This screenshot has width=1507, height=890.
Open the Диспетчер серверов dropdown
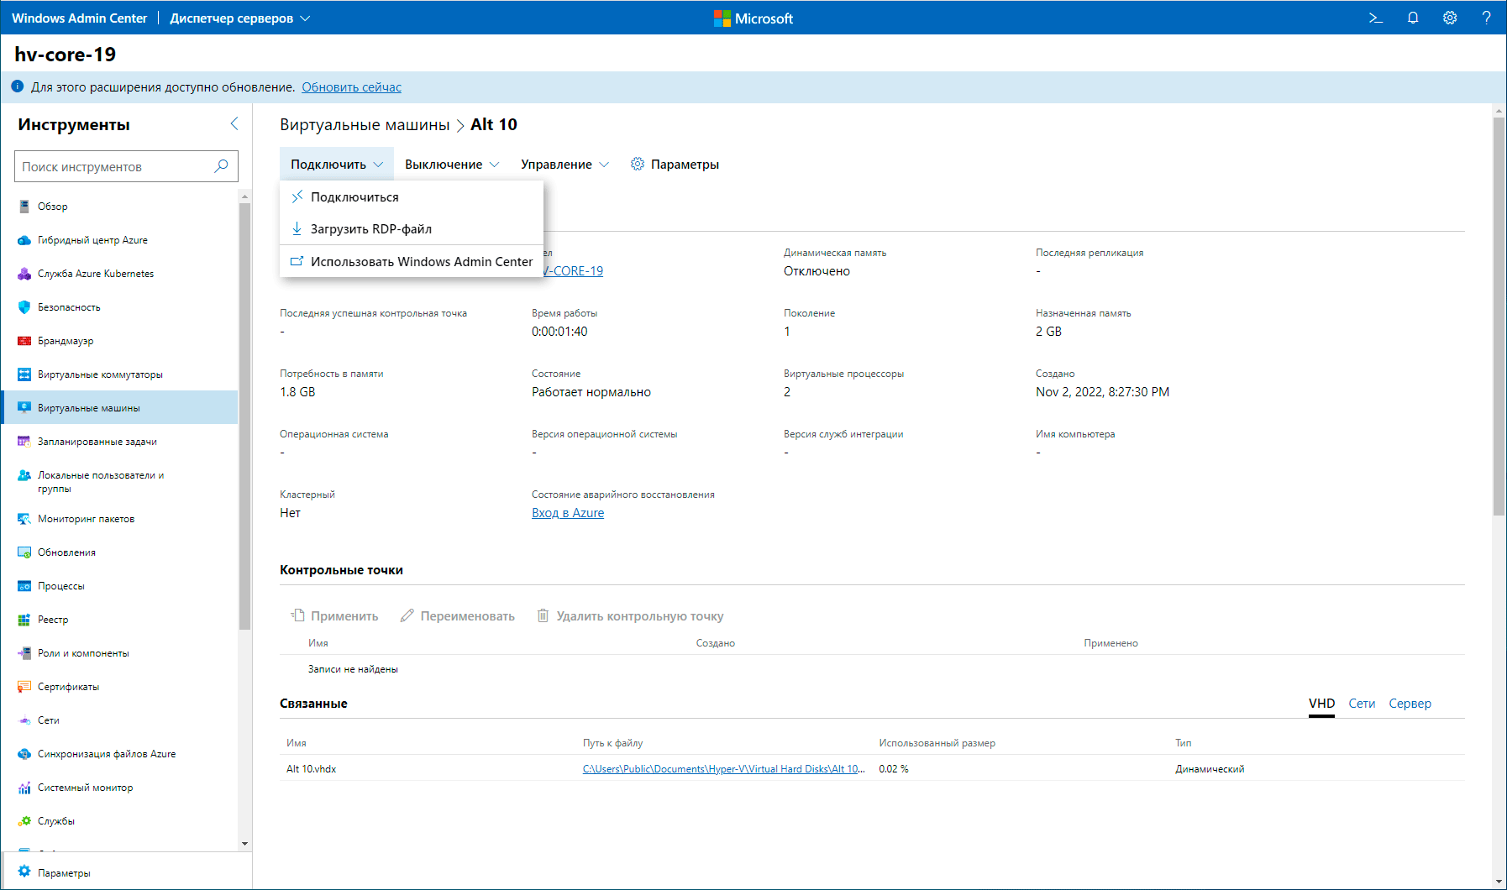(x=239, y=18)
